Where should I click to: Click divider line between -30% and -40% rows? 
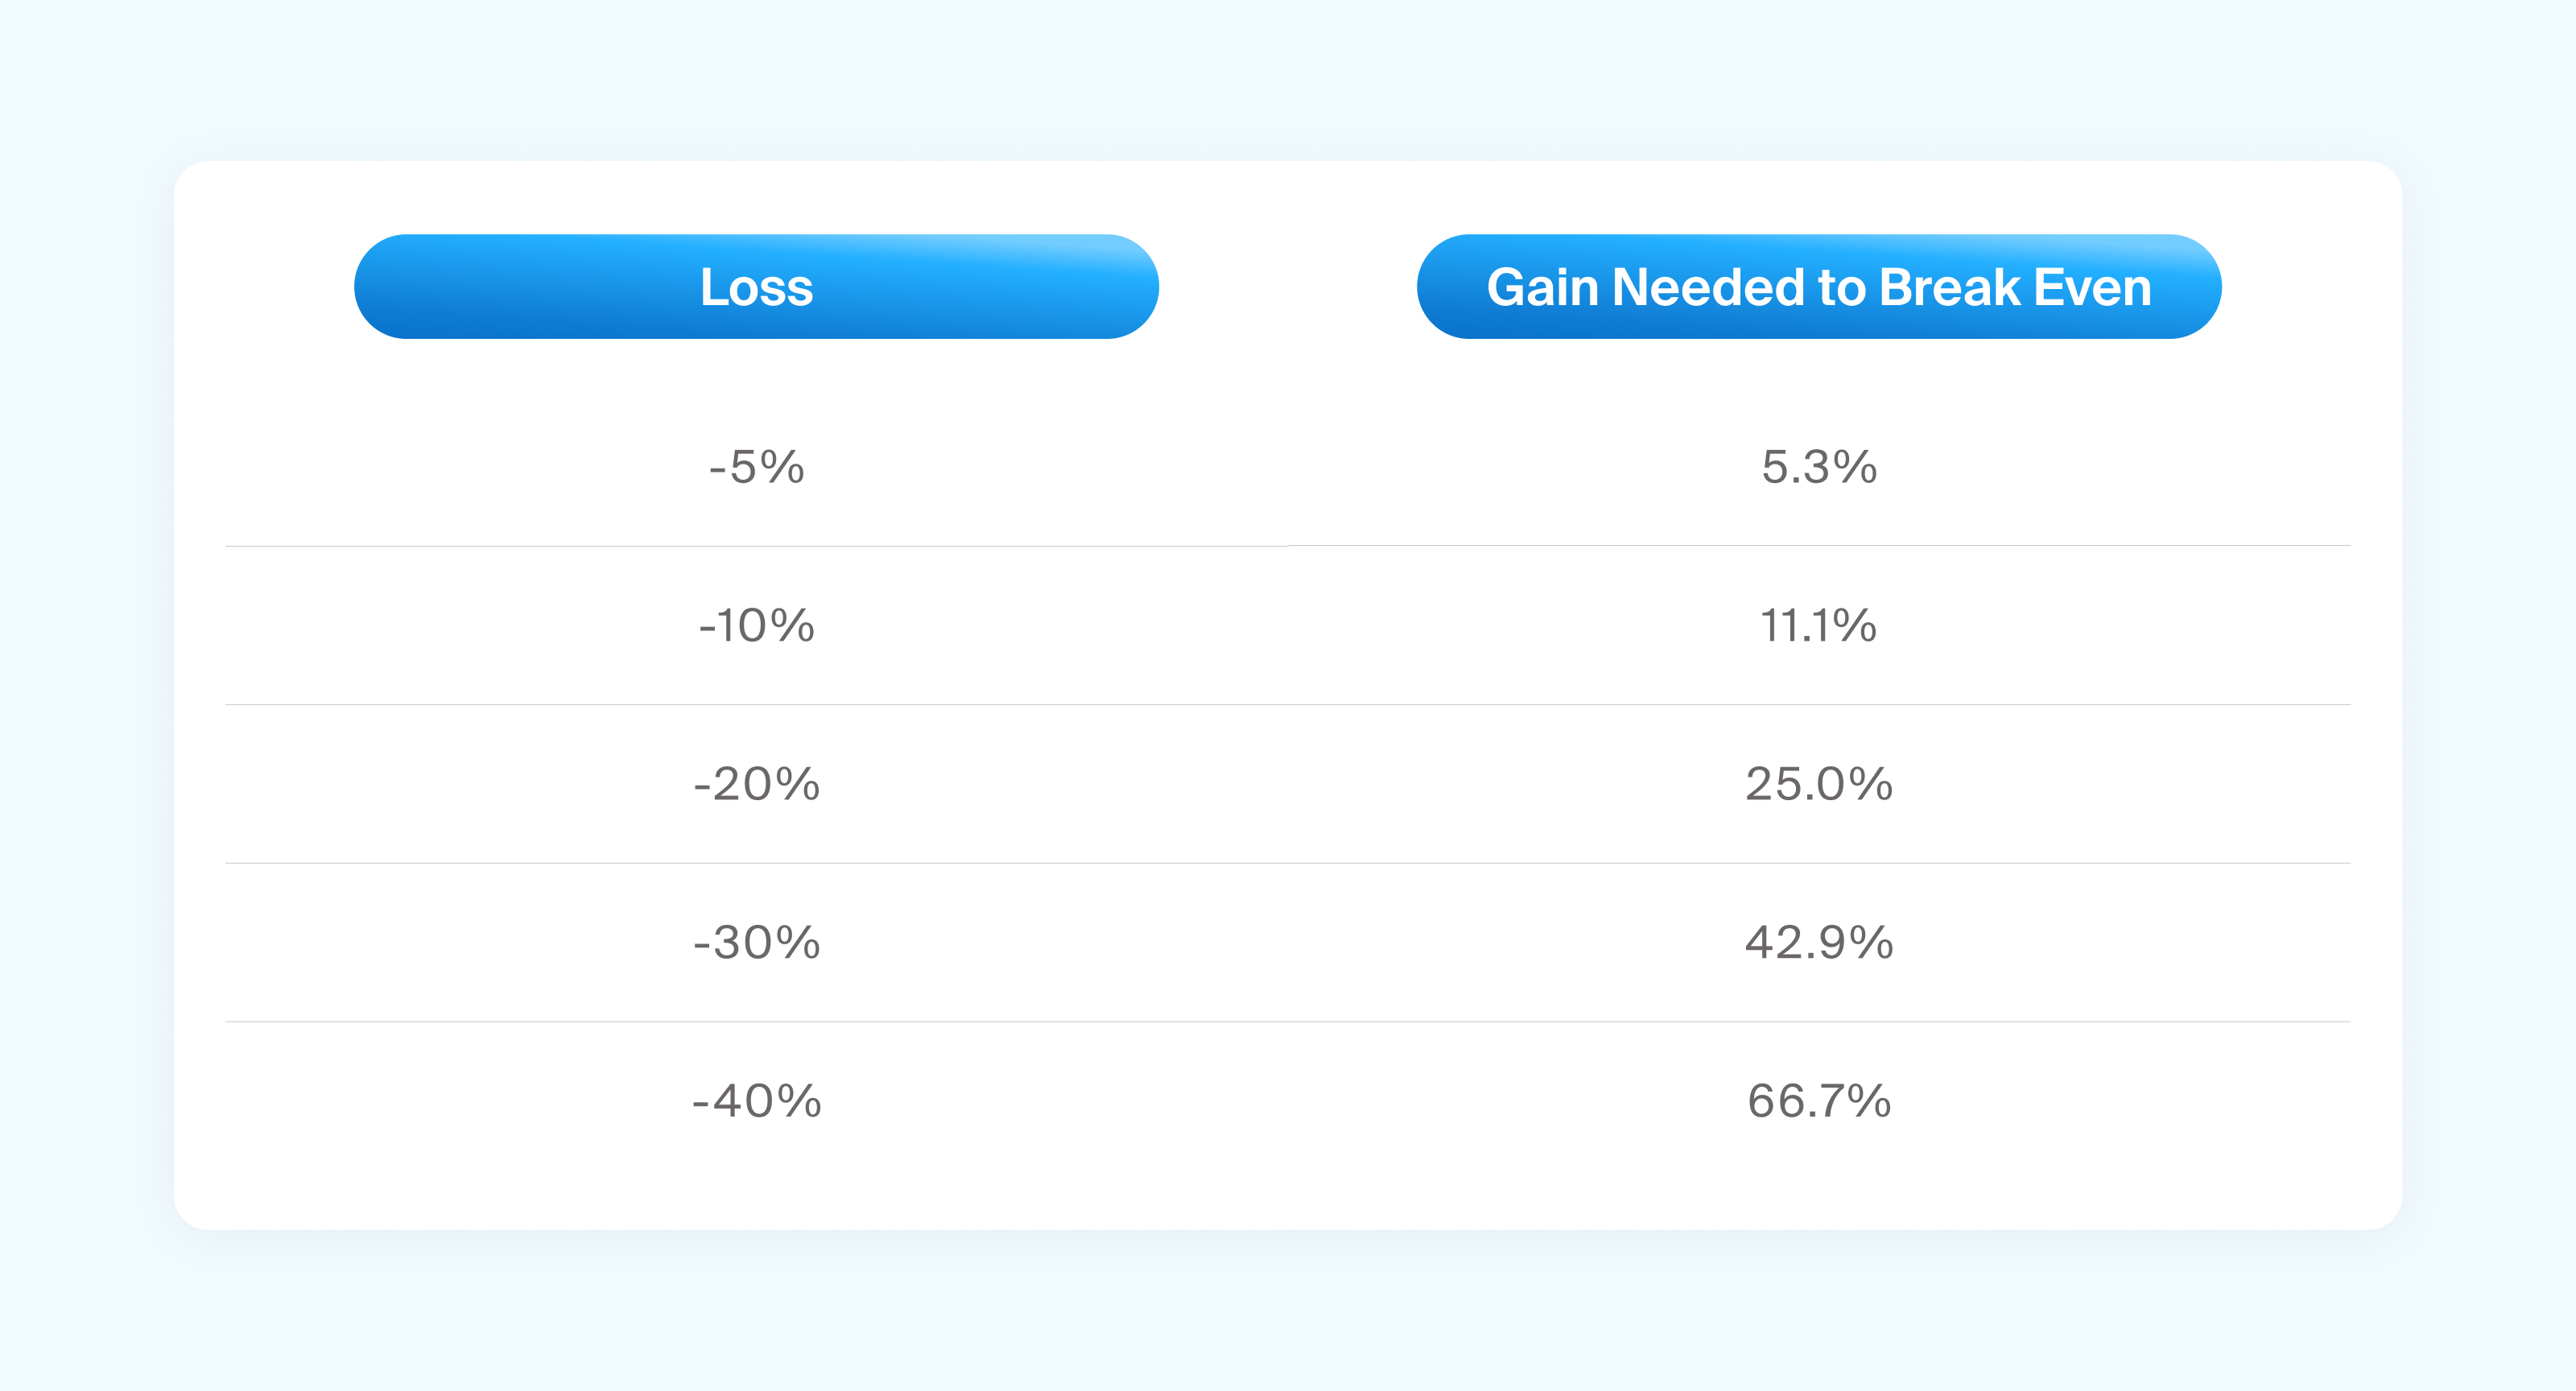1288,1022
